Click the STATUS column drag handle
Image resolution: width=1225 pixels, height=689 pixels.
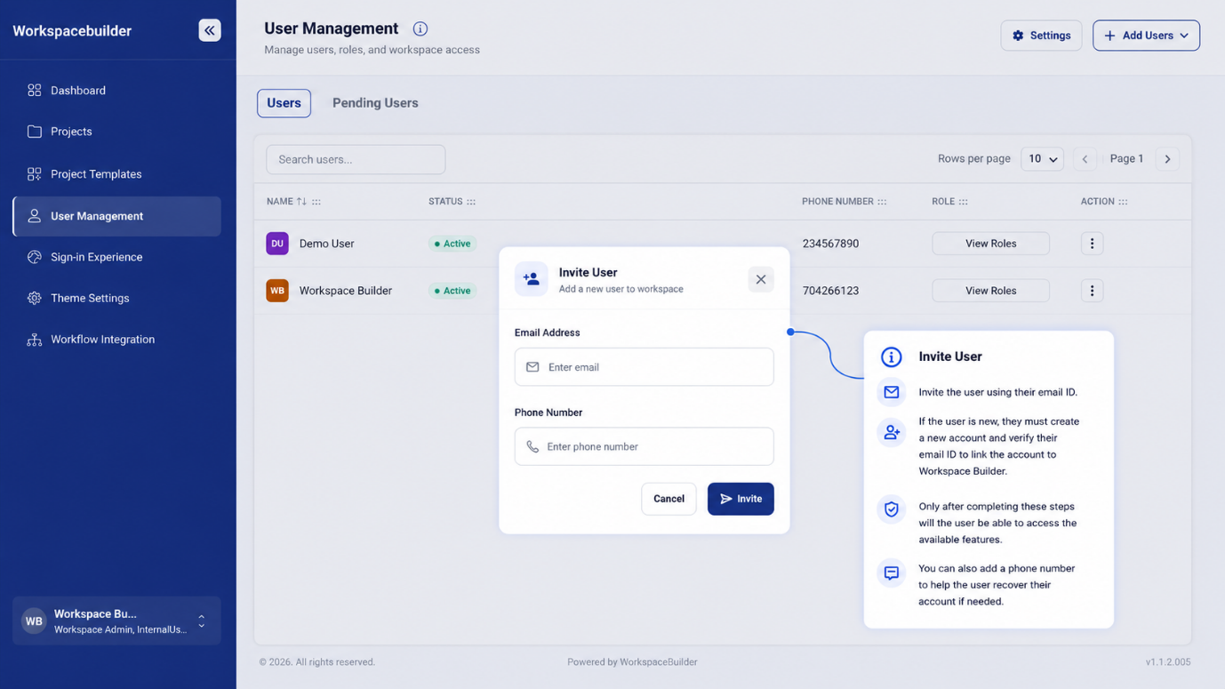[x=471, y=202]
